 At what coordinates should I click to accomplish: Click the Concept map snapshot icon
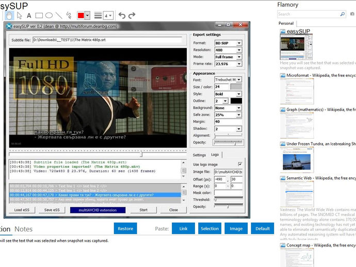283,245
